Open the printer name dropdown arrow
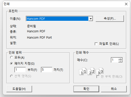Viewport: 131px width, 97px height. (x=91, y=19)
